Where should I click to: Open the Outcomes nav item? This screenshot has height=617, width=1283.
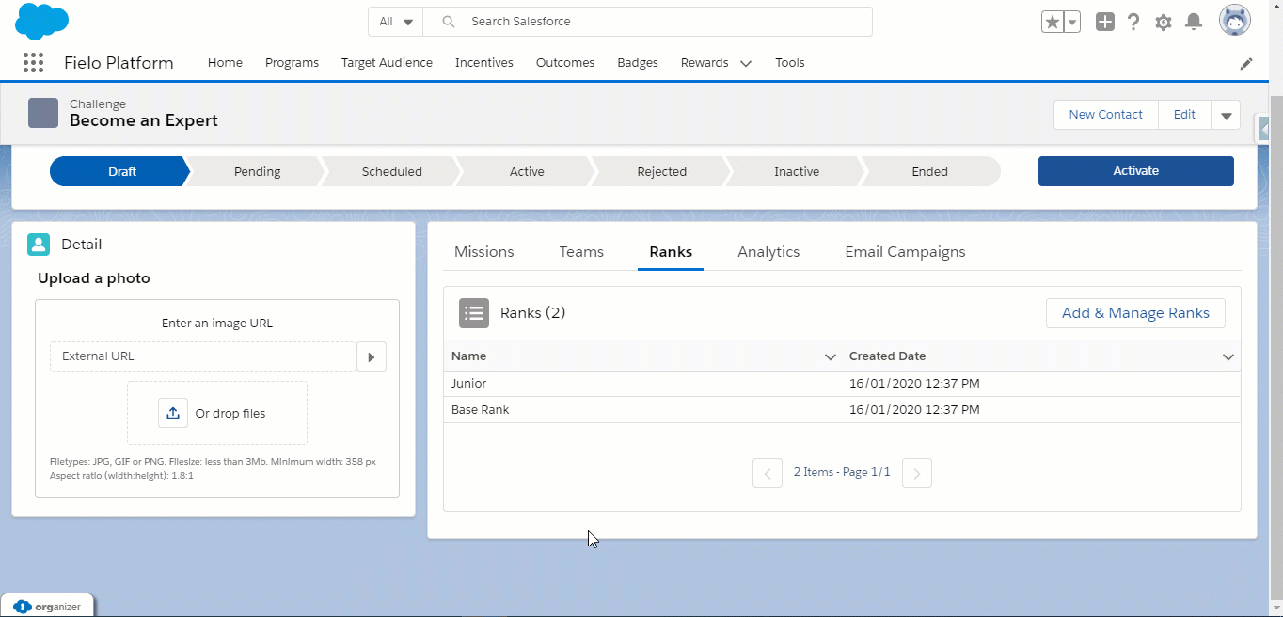[x=565, y=63]
